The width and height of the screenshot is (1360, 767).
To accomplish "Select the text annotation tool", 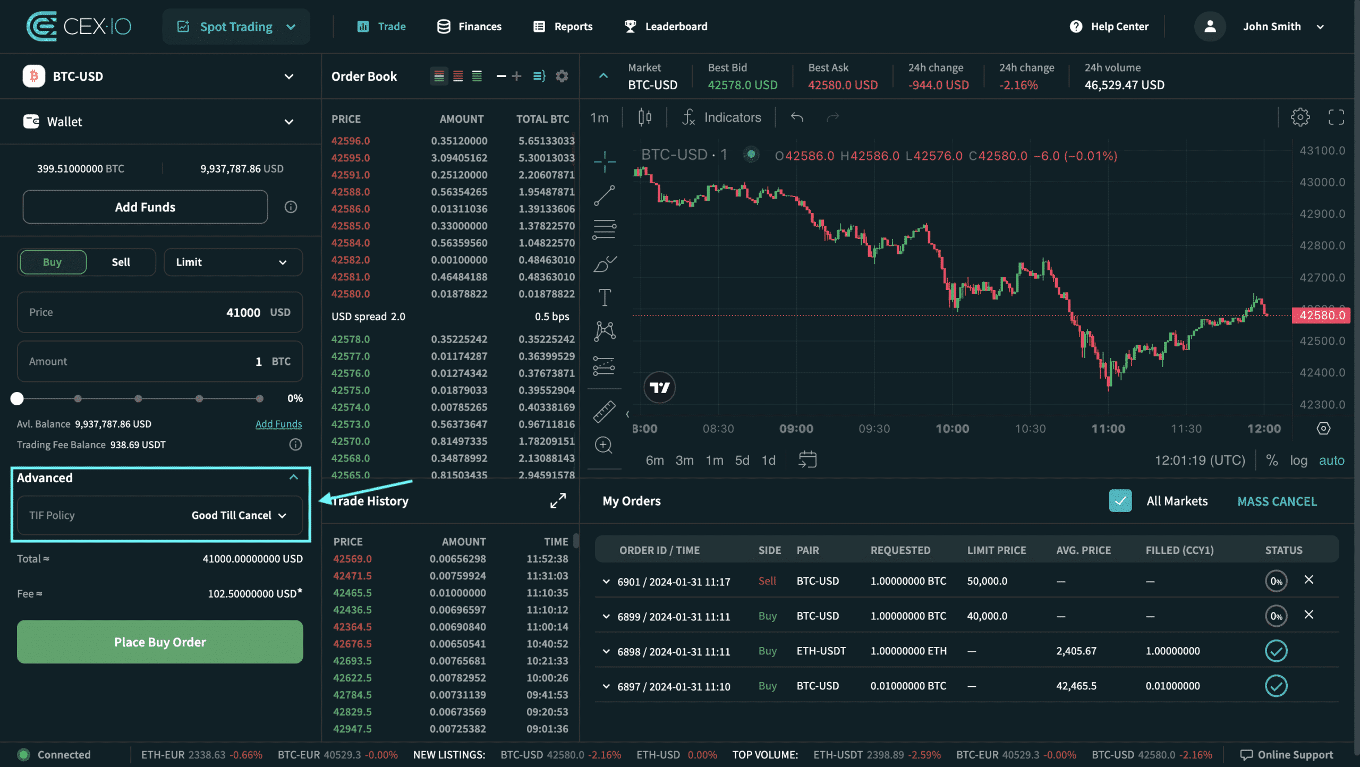I will coord(605,297).
